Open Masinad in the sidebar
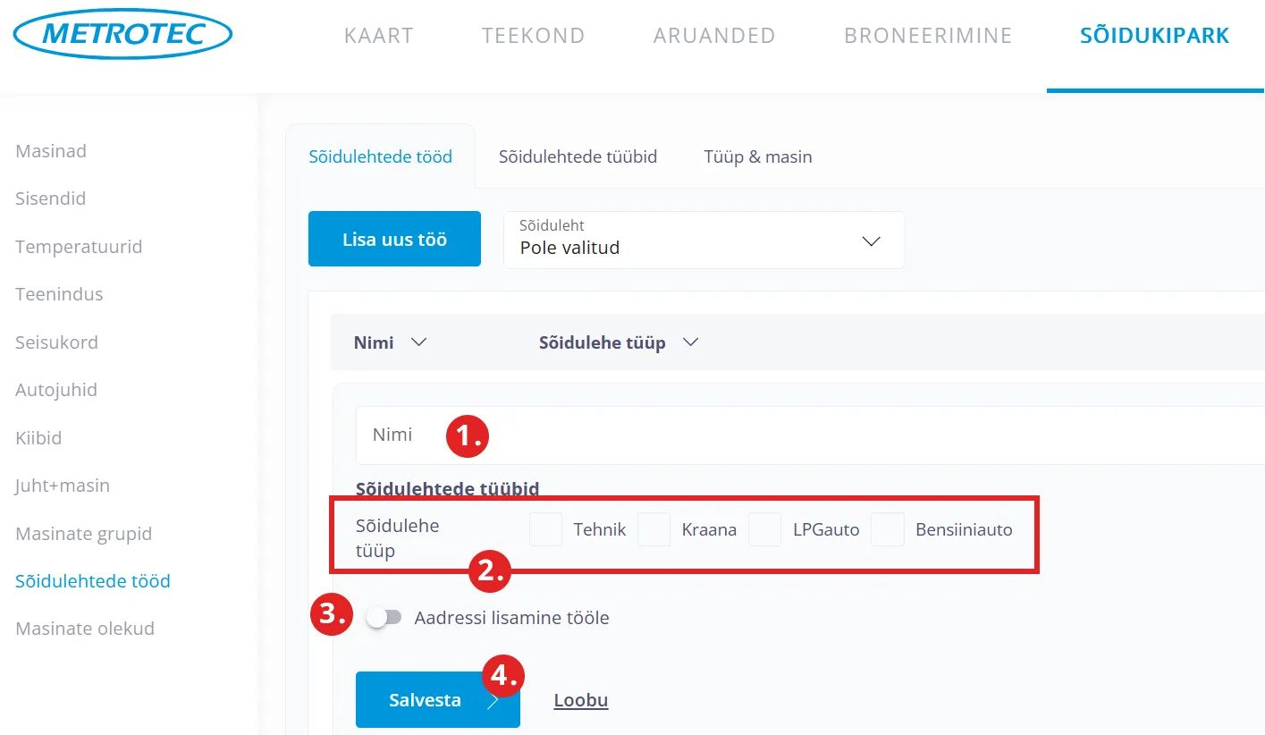 pyautogui.click(x=51, y=151)
